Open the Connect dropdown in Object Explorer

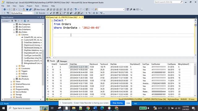coord(6,21)
